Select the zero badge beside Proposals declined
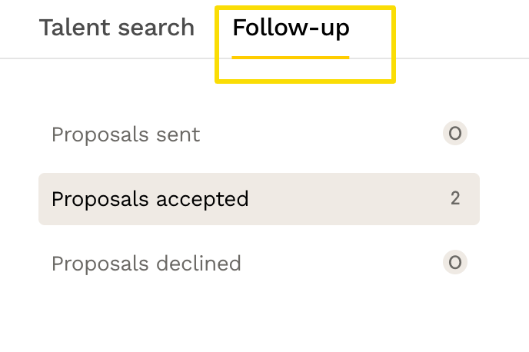 [455, 263]
